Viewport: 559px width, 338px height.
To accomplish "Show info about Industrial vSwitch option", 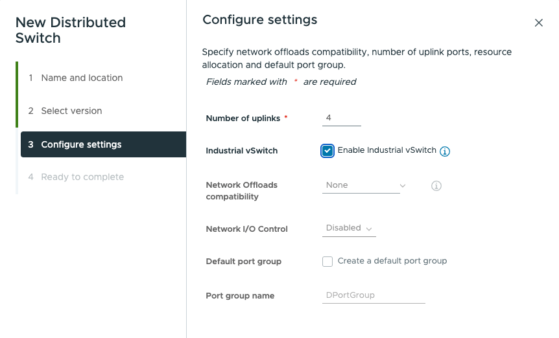I will [x=445, y=152].
